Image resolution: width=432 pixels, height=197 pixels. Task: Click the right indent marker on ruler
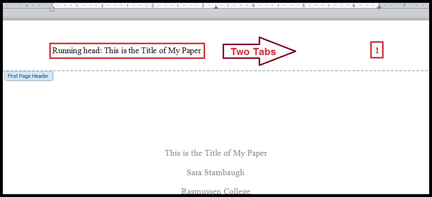coord(378,7)
